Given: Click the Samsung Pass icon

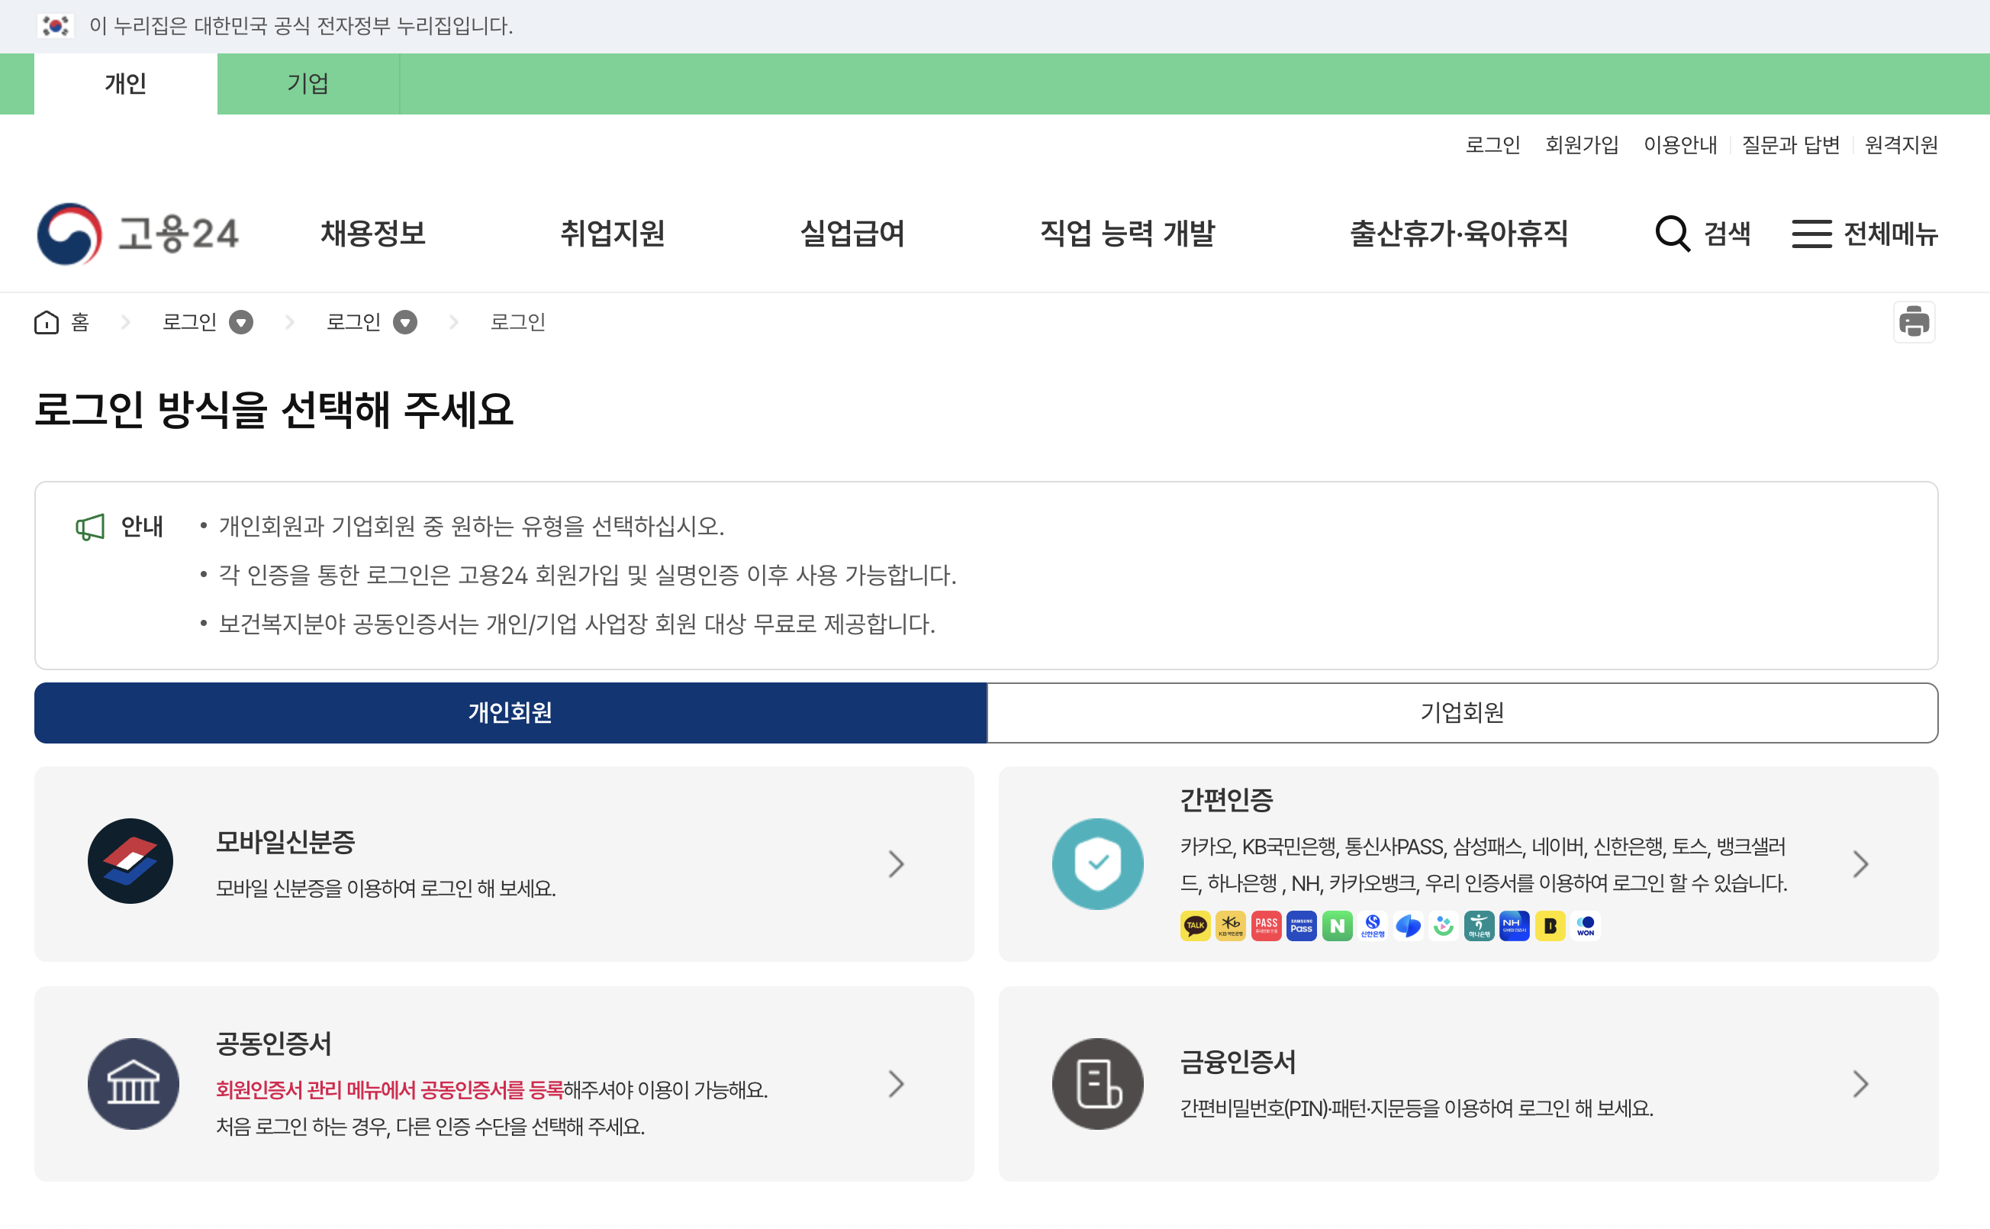Looking at the screenshot, I should [1301, 926].
